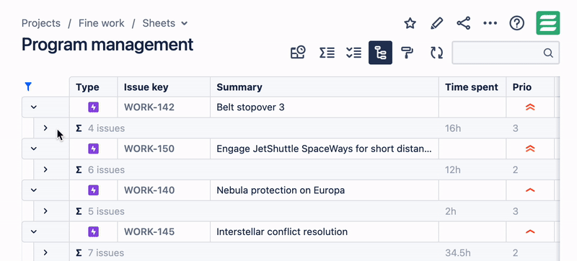Collapse the WORK-142 row
Screen dimensions: 577x261
(x=33, y=107)
